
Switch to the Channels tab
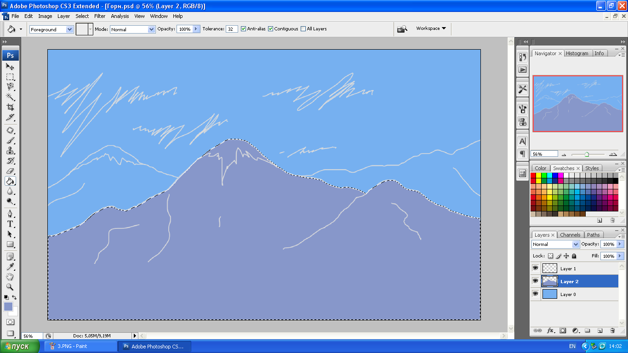click(570, 235)
